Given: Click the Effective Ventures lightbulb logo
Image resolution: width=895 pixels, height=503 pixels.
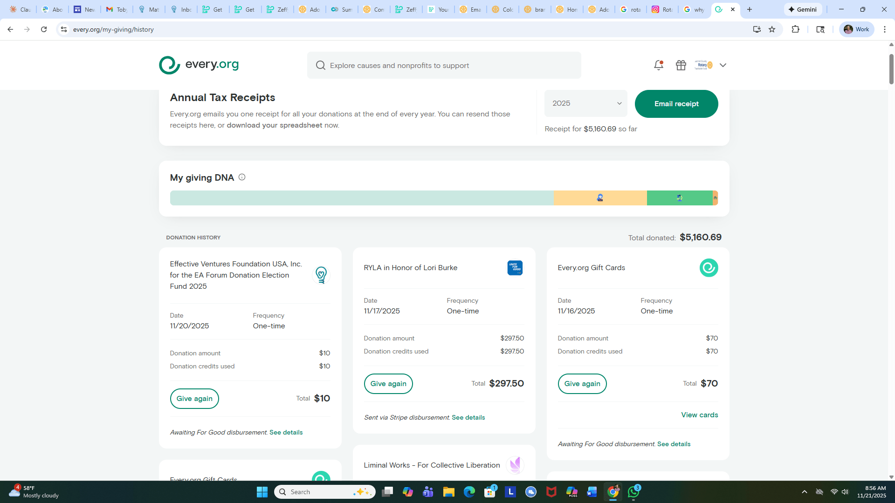Looking at the screenshot, I should coord(321,275).
